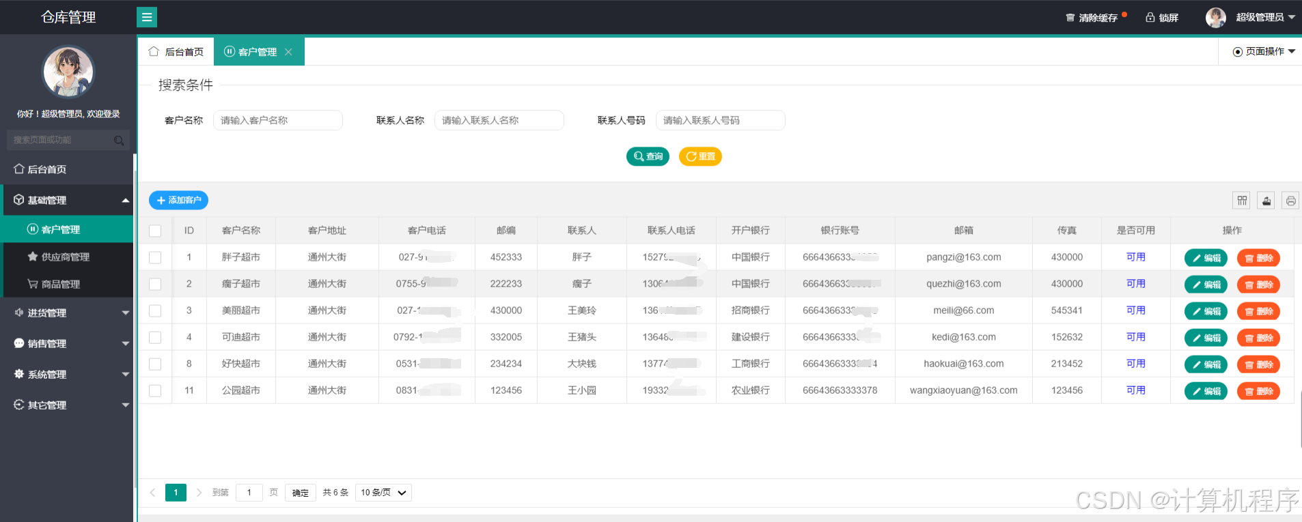Image resolution: width=1302 pixels, height=522 pixels.
Task: Check the row for 瘦子超市
Action: pos(155,284)
